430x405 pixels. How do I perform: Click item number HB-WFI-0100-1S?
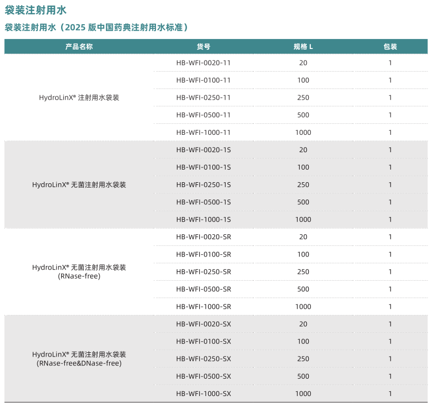click(203, 167)
